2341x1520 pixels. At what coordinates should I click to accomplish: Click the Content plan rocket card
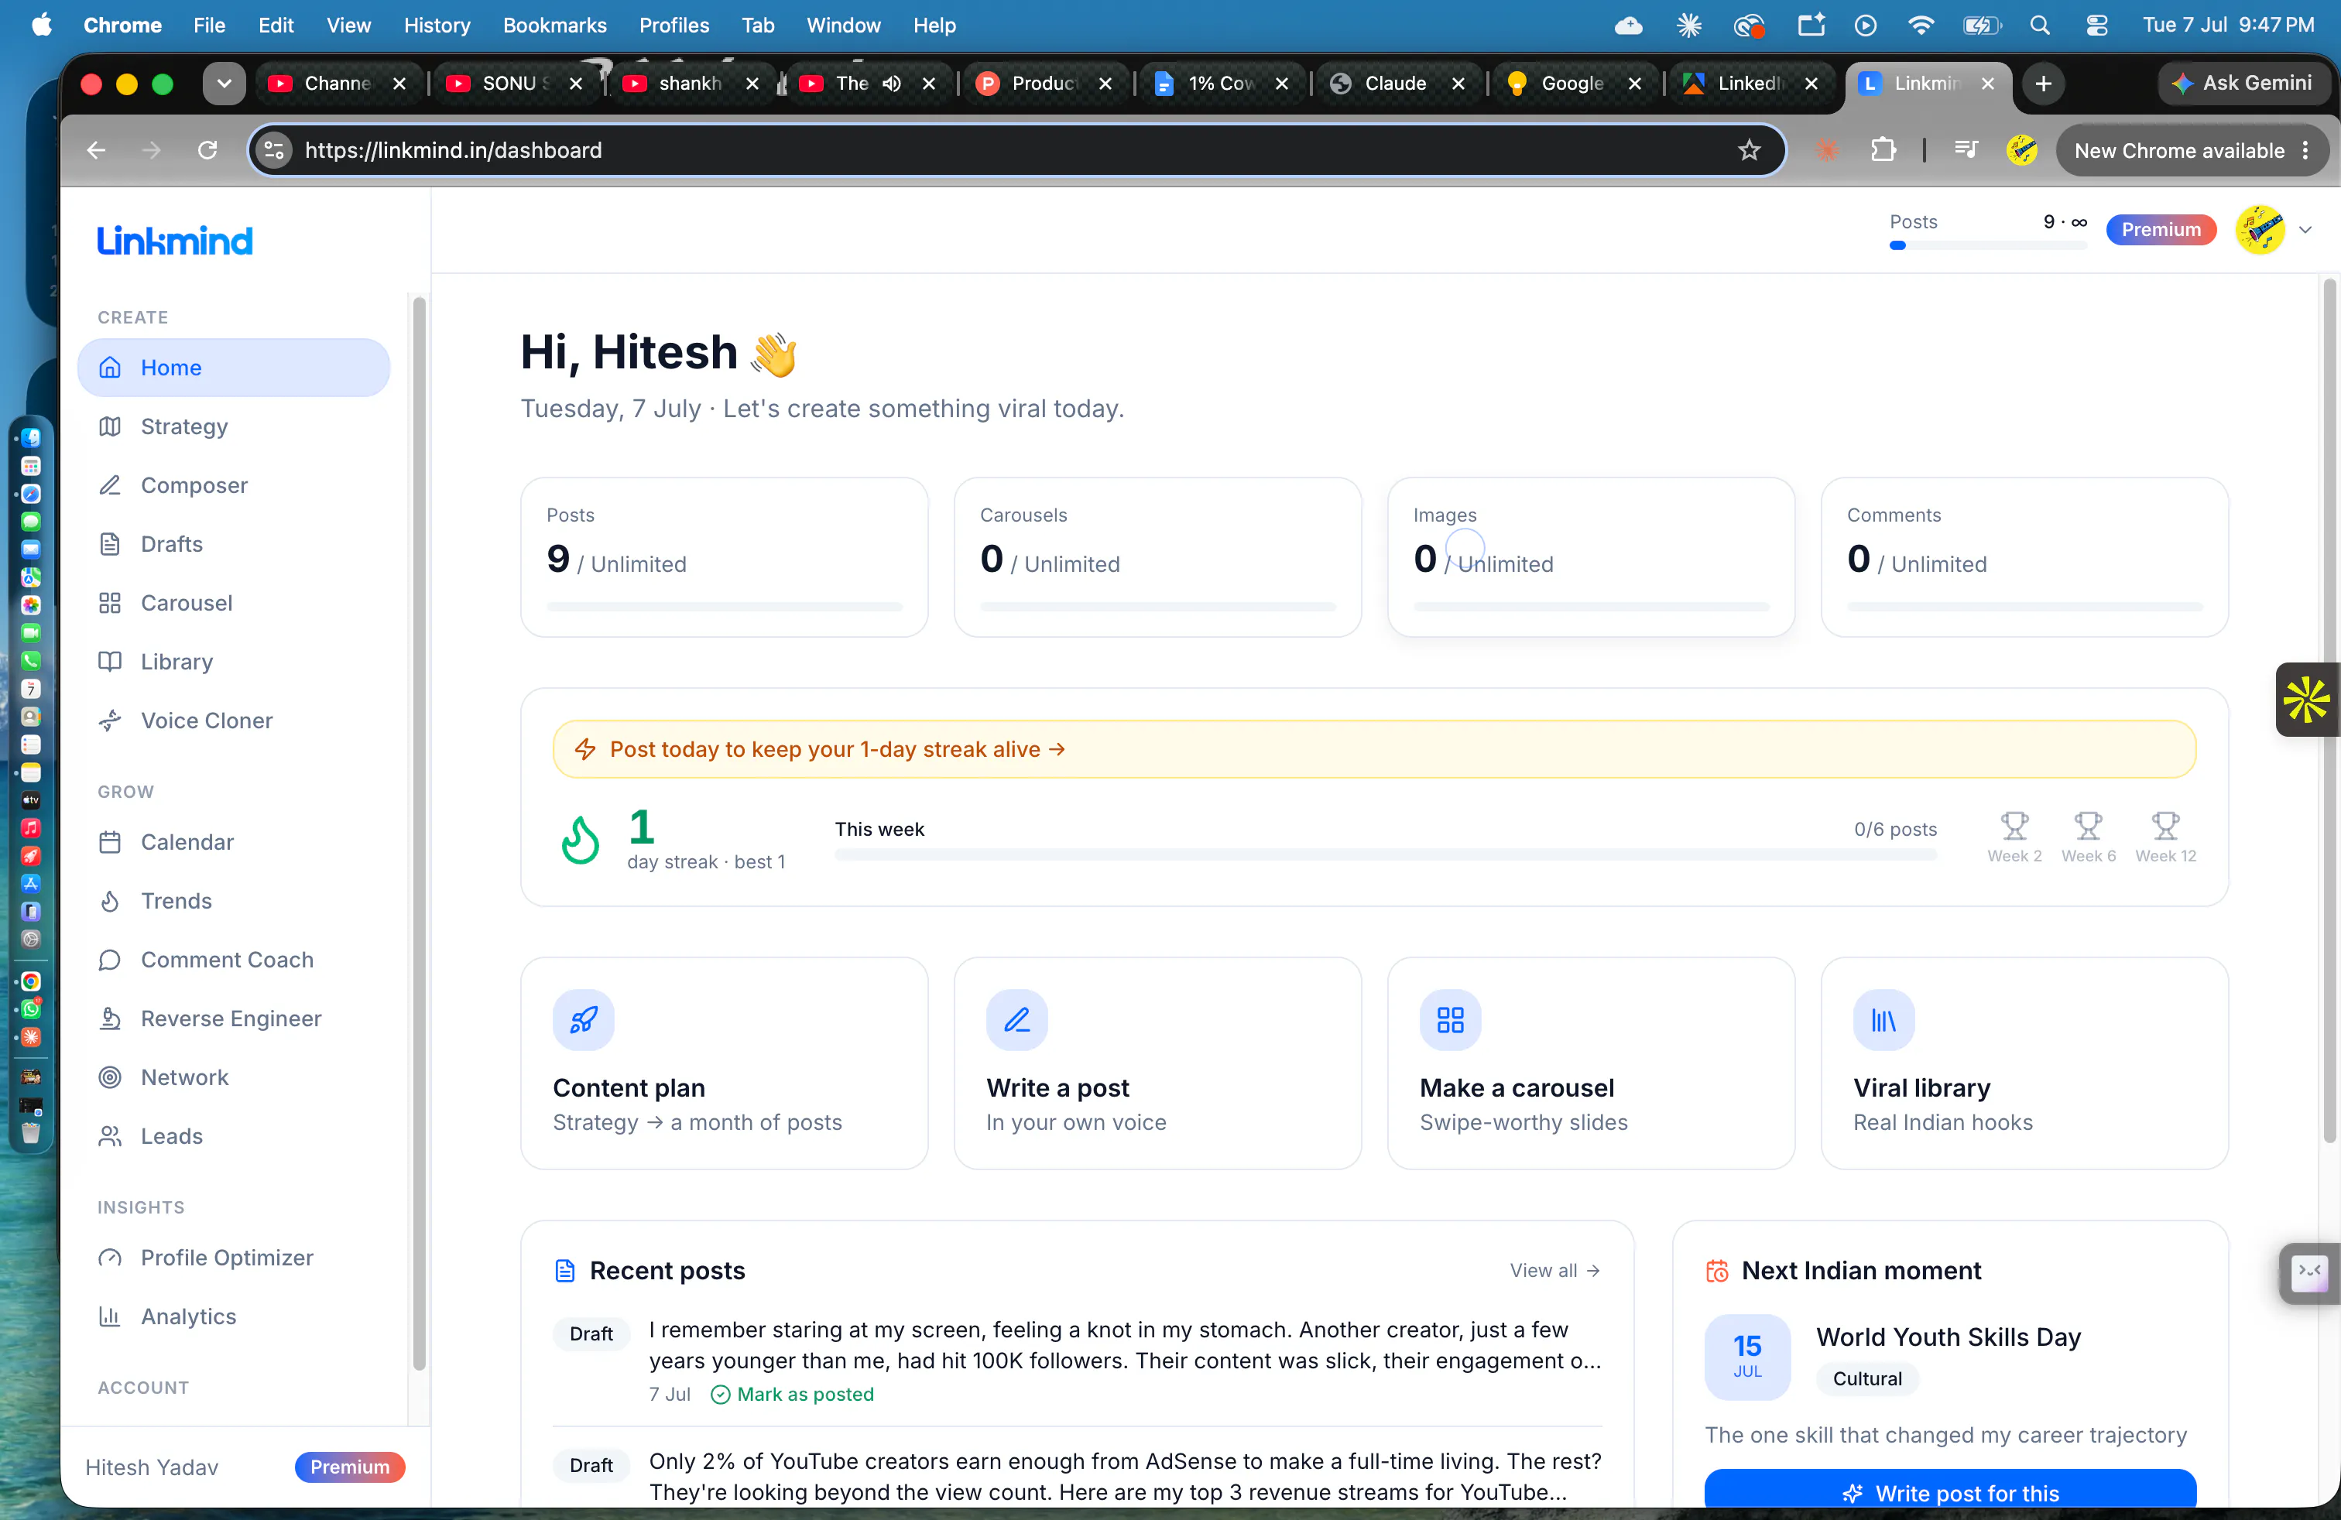click(724, 1064)
